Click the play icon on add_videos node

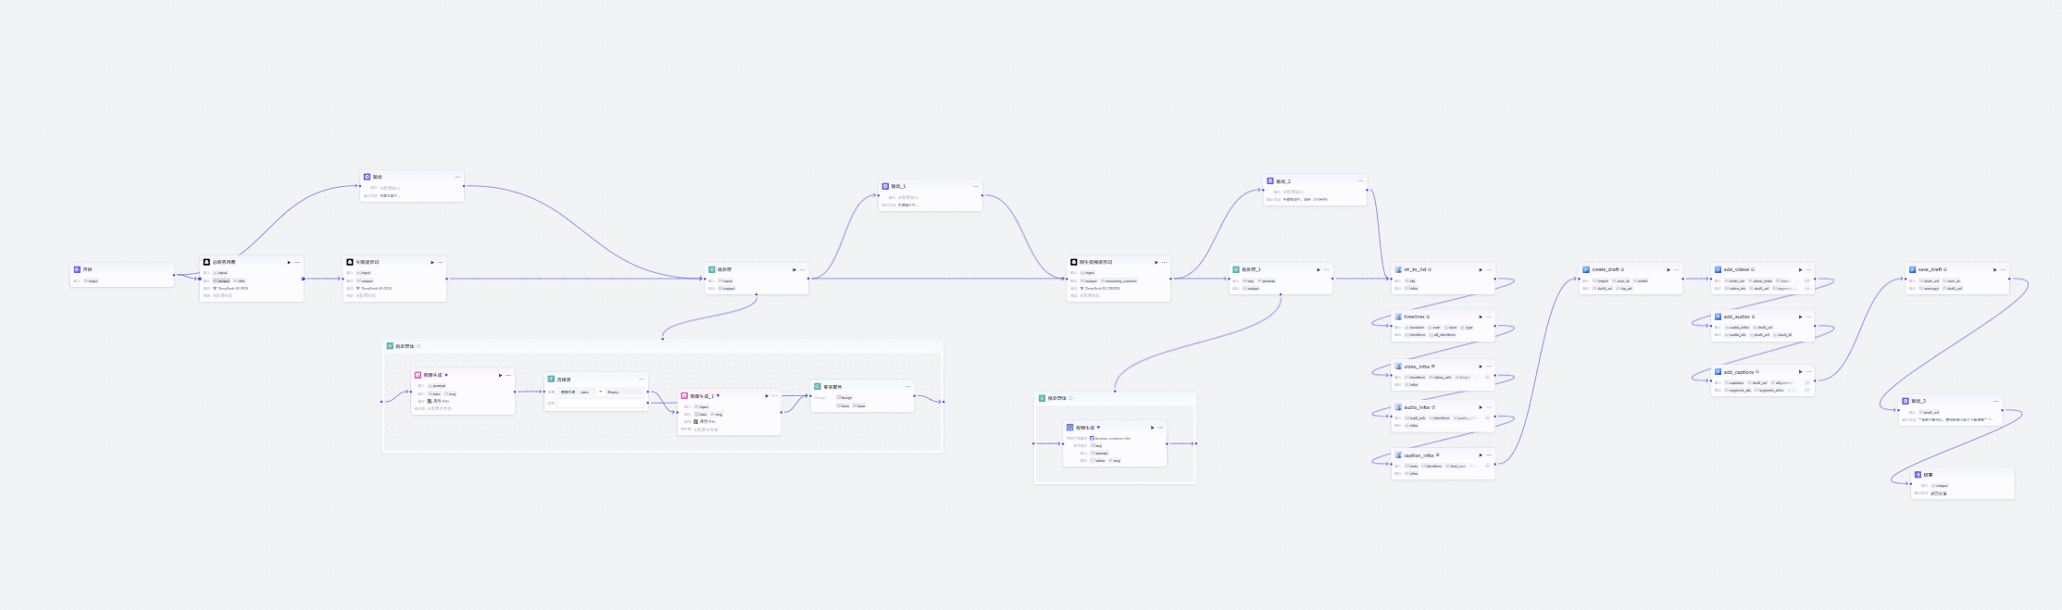click(x=1800, y=270)
